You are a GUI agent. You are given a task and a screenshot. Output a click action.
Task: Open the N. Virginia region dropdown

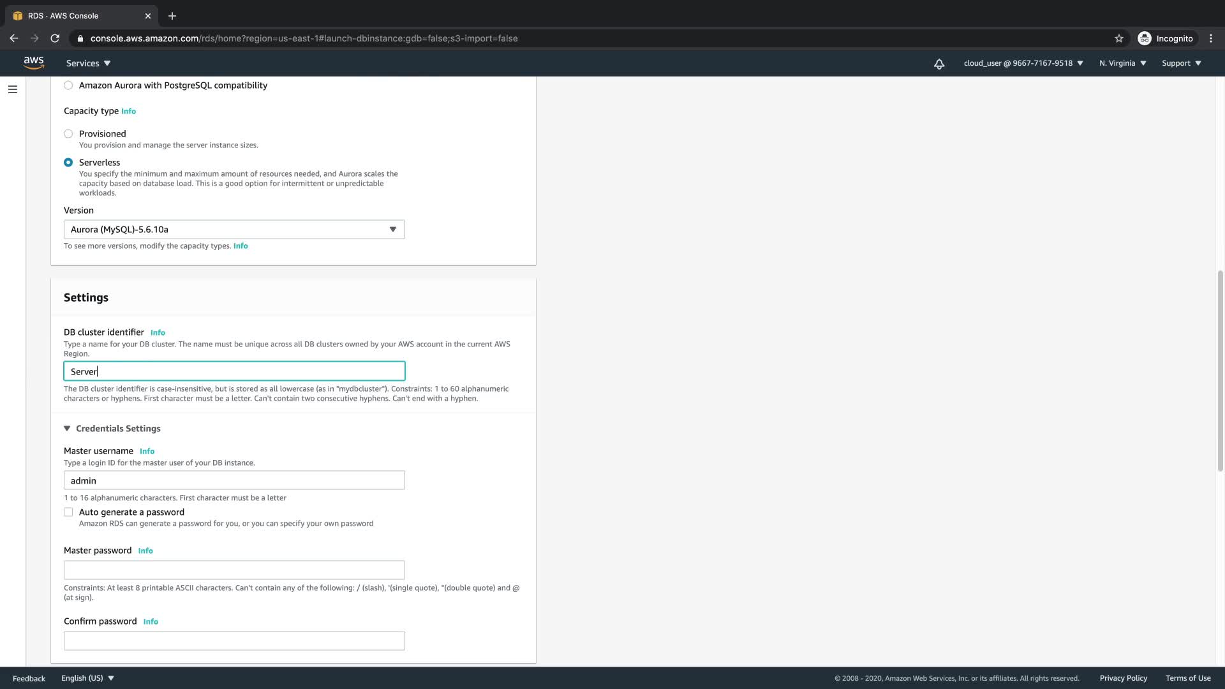(x=1122, y=63)
